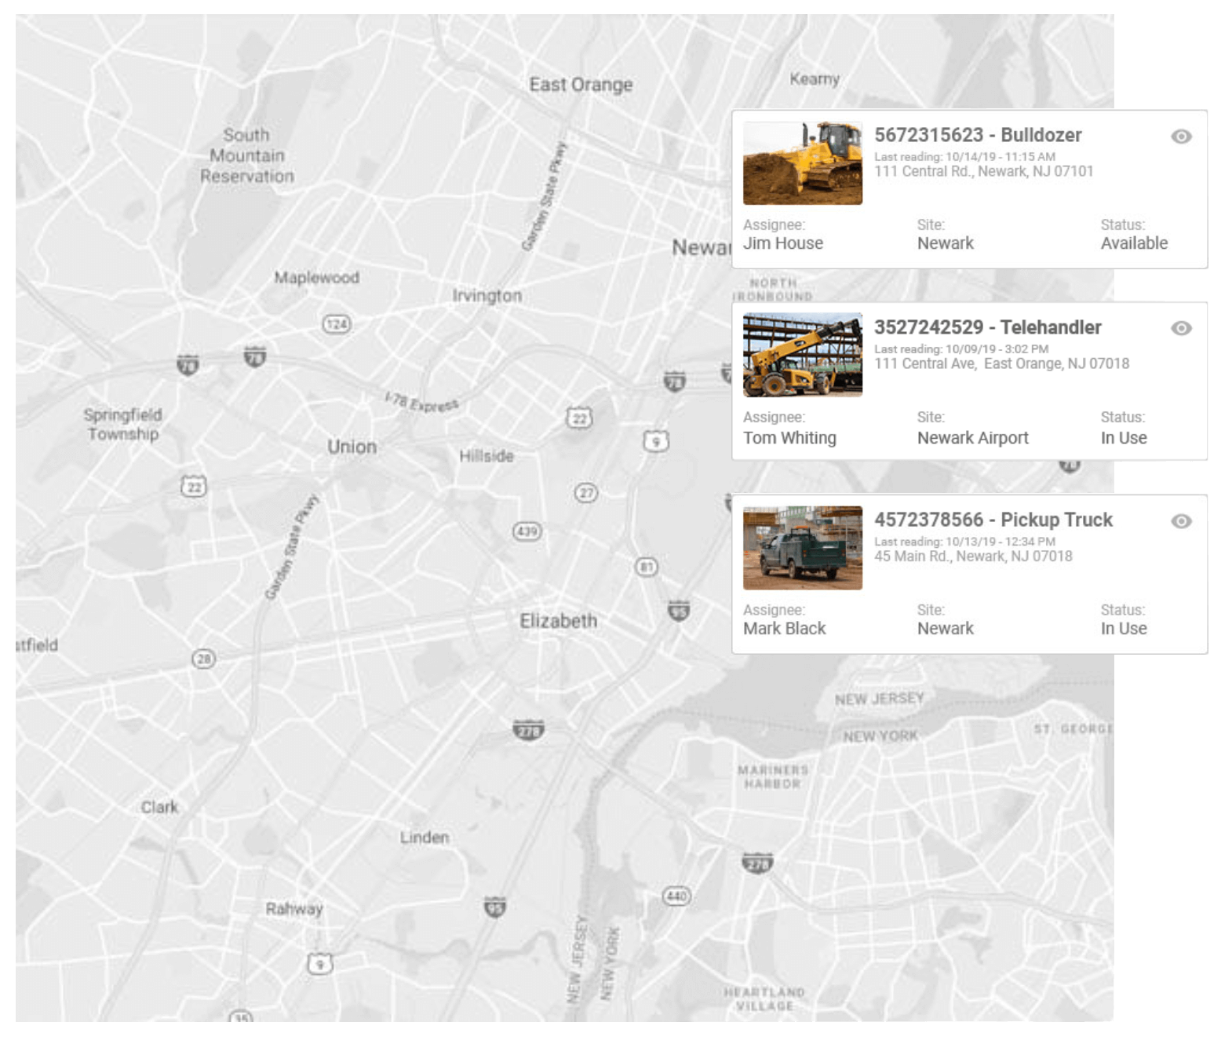The width and height of the screenshot is (1232, 1044).
Task: Toggle eye icon on Pickup Truck card
Action: click(x=1181, y=521)
